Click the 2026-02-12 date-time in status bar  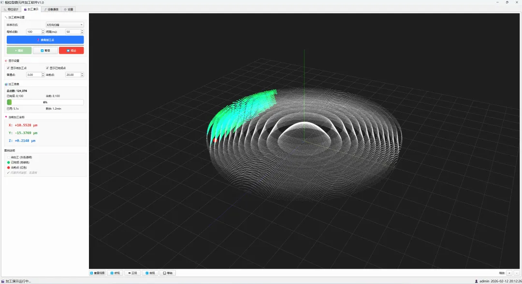click(507, 281)
